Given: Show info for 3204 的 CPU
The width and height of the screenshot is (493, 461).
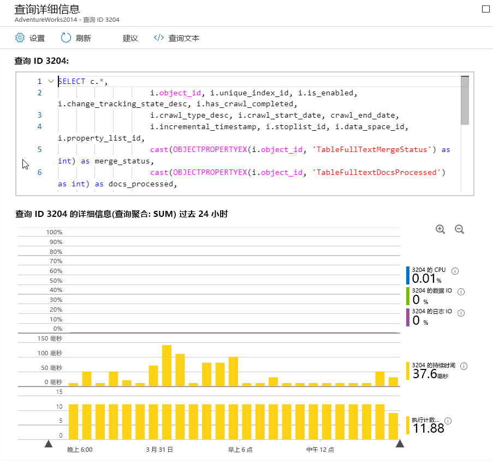Looking at the screenshot, I should (x=455, y=271).
